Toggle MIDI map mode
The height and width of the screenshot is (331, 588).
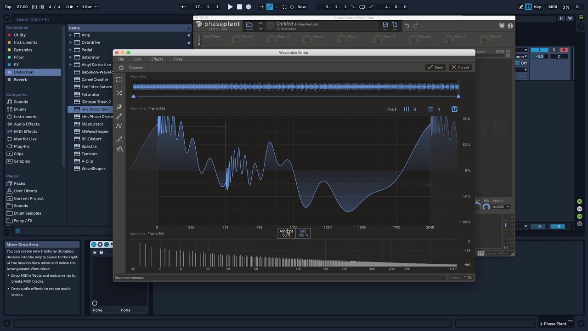[x=553, y=7]
